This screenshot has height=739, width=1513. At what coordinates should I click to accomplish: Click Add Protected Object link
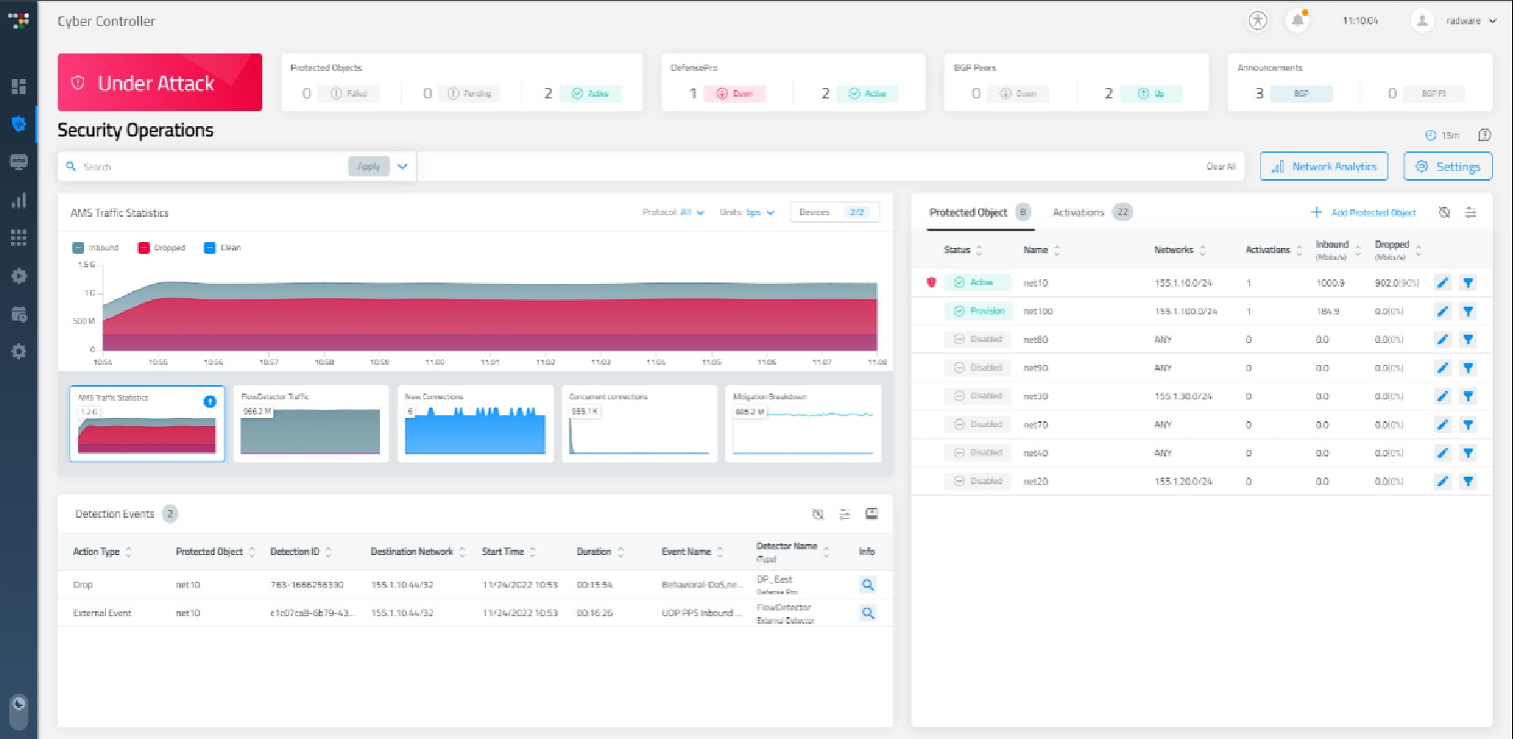1363,213
